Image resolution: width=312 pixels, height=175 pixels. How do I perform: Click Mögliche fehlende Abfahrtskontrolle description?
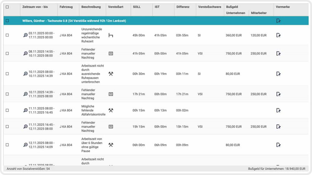(93, 110)
